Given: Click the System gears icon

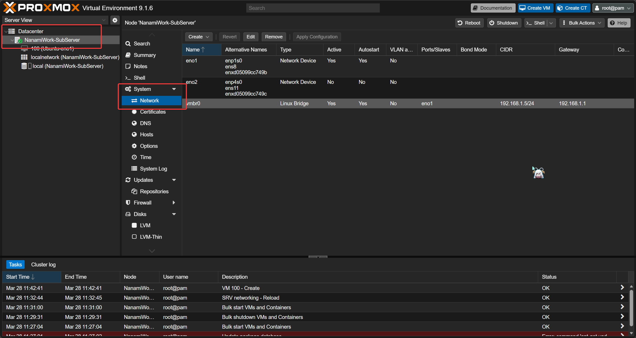Looking at the screenshot, I should (x=128, y=89).
